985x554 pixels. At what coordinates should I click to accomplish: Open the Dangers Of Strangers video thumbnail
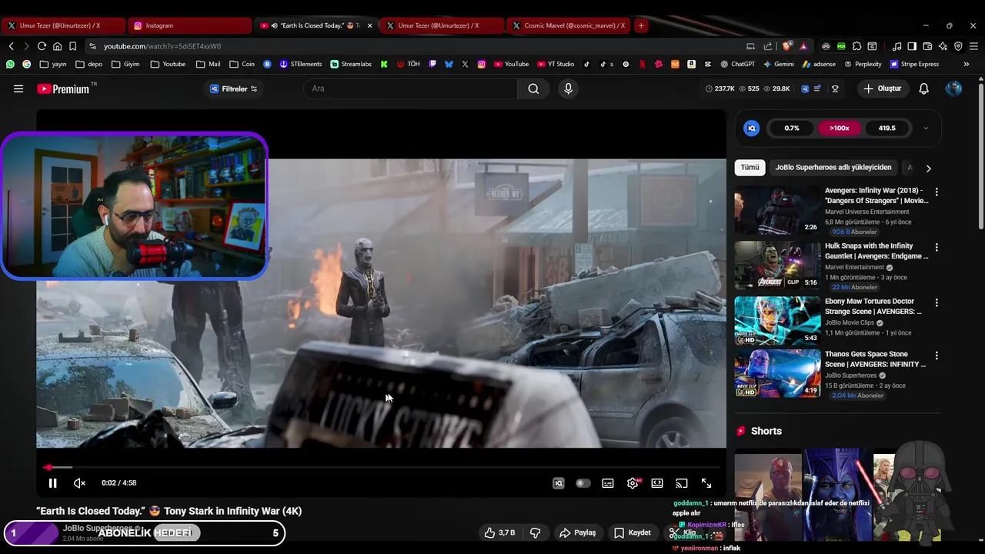(x=777, y=209)
